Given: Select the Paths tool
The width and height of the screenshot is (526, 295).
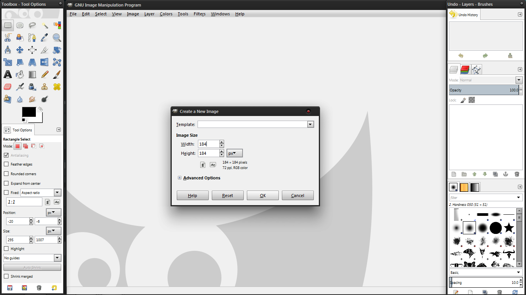Looking at the screenshot, I should point(32,38).
